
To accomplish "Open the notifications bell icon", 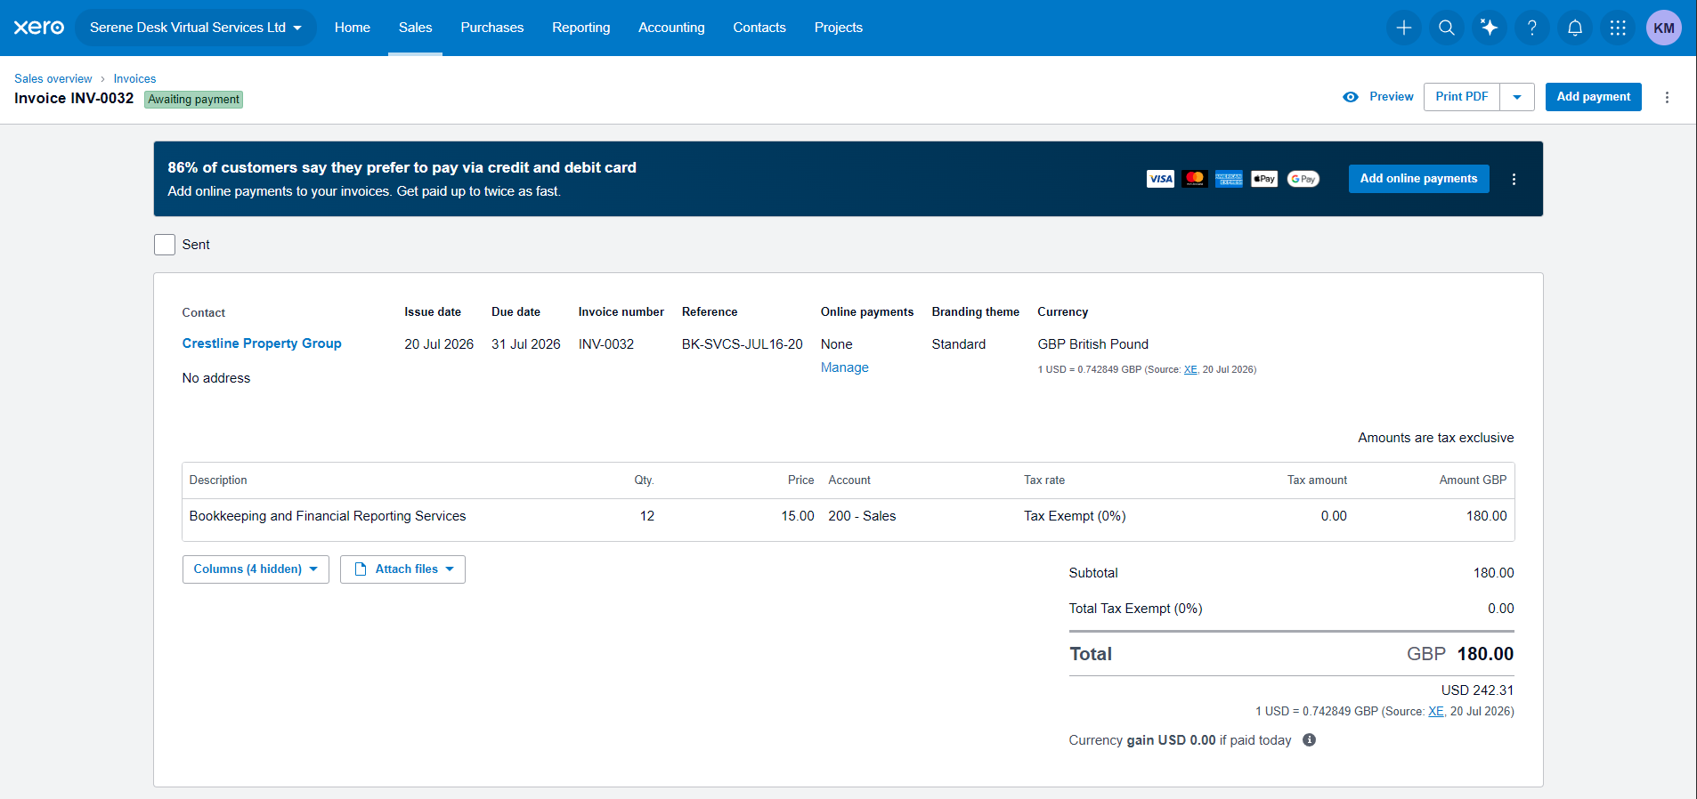I will tap(1575, 28).
